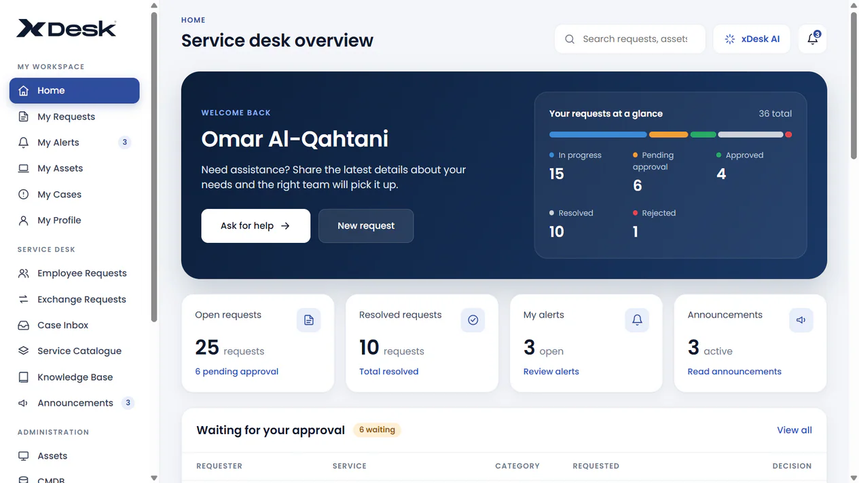Follow the Total resolved link
Viewport: 859px width, 483px height.
click(x=389, y=372)
